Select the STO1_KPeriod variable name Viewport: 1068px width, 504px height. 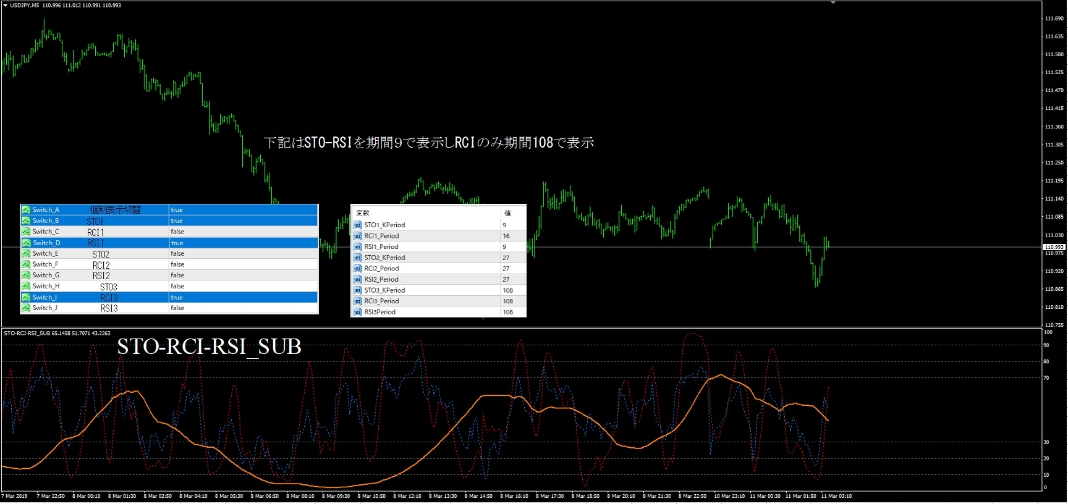(384, 225)
